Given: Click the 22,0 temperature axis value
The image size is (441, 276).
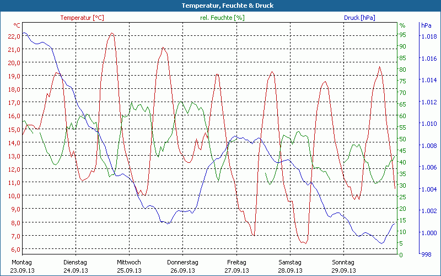Looking at the screenshot, I should 13,36.
